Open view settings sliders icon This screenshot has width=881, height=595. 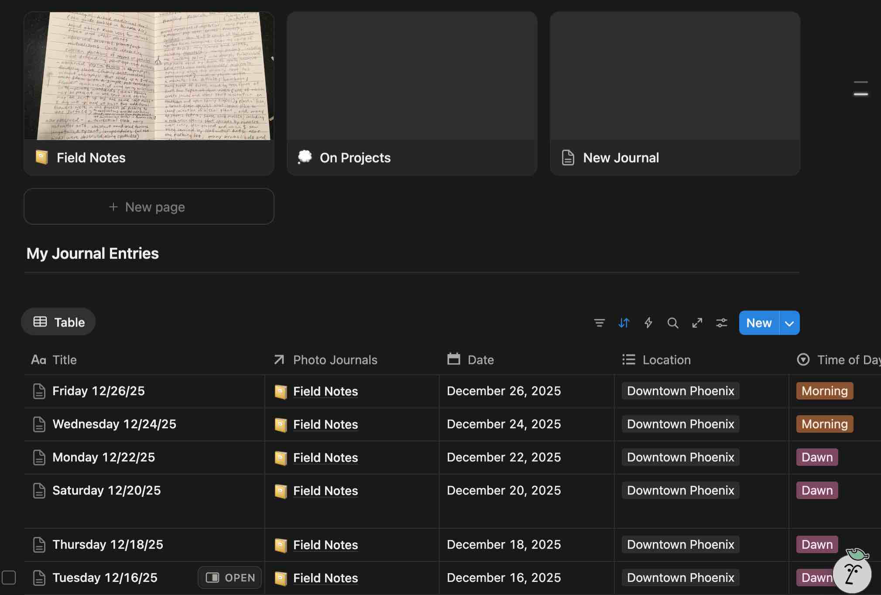pyautogui.click(x=721, y=323)
